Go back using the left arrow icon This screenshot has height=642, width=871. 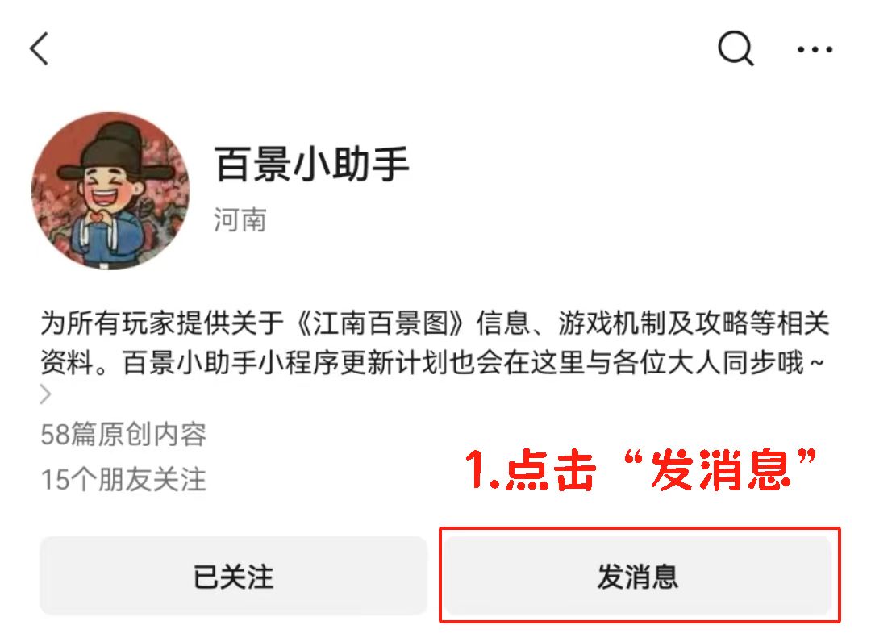pyautogui.click(x=39, y=48)
